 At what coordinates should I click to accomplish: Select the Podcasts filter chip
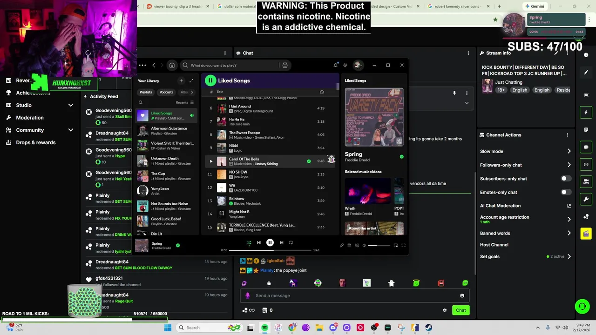coord(166,92)
